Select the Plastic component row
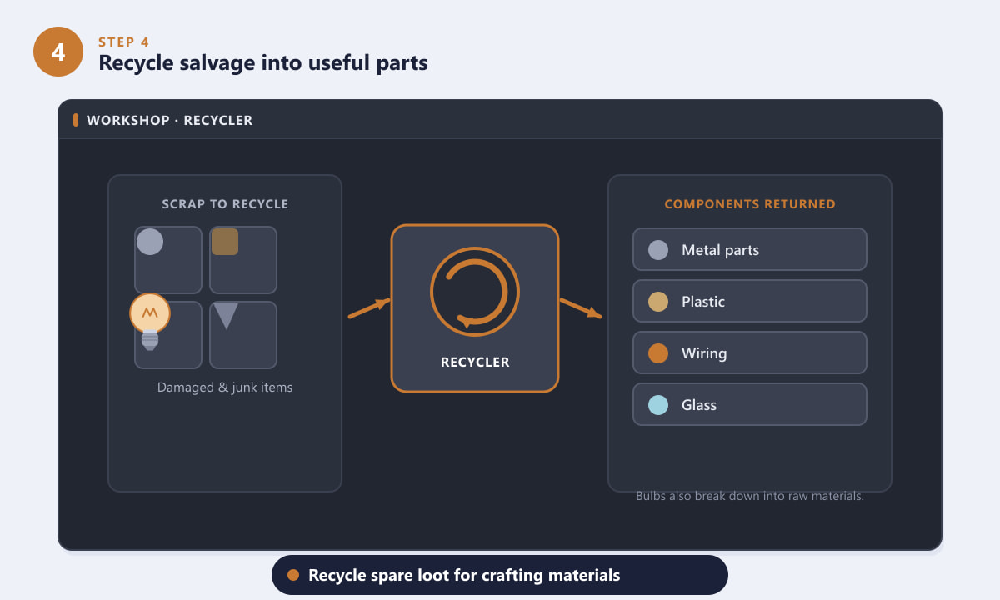The width and height of the screenshot is (1000, 600). coord(750,302)
